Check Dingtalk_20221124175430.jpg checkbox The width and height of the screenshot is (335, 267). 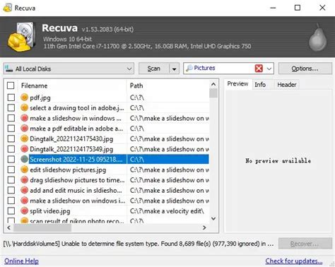[11, 138]
